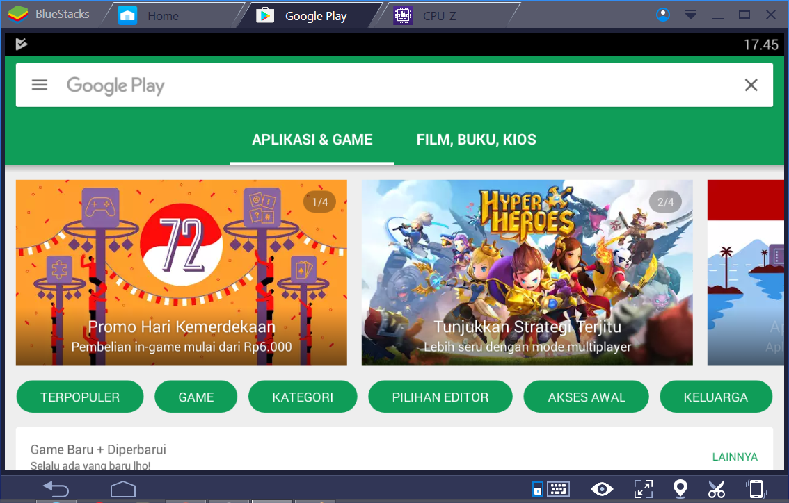Click the BlueStacks logo icon
The height and width of the screenshot is (503, 789).
click(17, 14)
